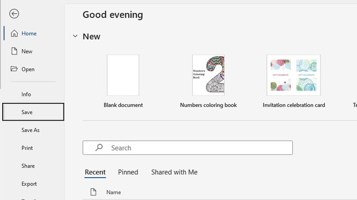Image resolution: width=357 pixels, height=200 pixels.
Task: Click the New page icon in sidebar
Action: pos(14,51)
